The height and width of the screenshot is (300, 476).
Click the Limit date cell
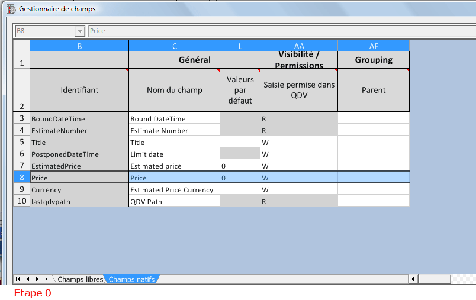coord(175,154)
